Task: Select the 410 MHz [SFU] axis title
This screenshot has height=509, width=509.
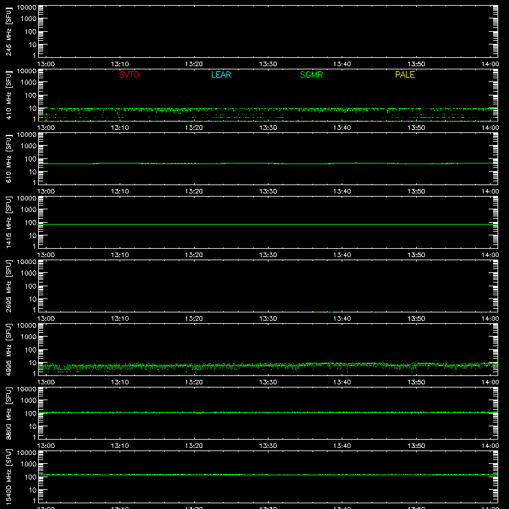Action: tap(9, 95)
